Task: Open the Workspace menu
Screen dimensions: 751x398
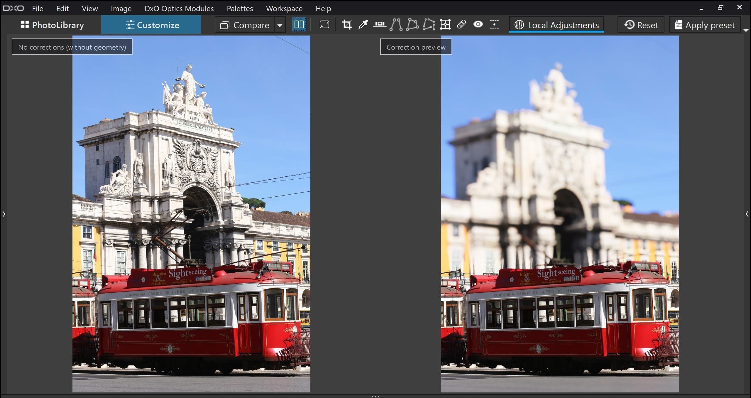Action: pos(284,8)
